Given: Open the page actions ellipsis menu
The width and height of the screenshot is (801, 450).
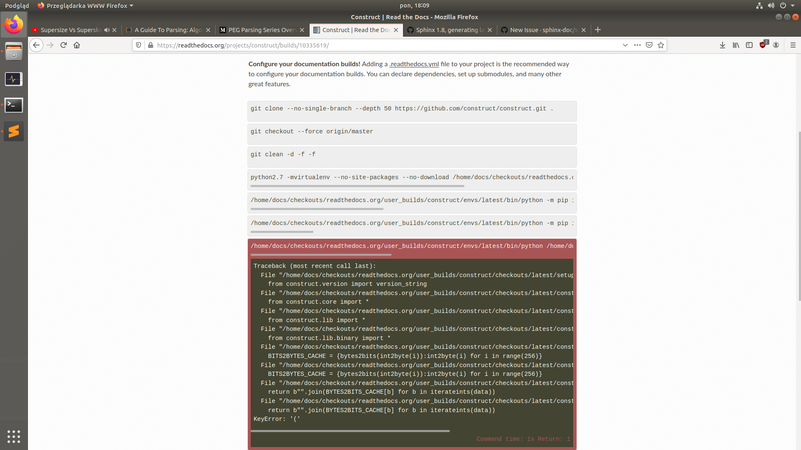Looking at the screenshot, I should (637, 45).
